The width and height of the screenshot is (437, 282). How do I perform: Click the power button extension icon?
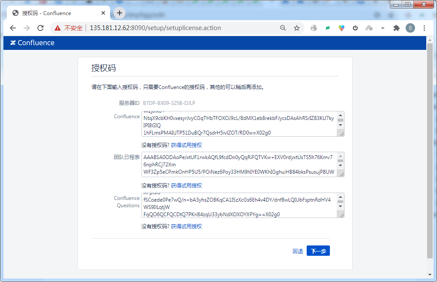click(x=355, y=28)
